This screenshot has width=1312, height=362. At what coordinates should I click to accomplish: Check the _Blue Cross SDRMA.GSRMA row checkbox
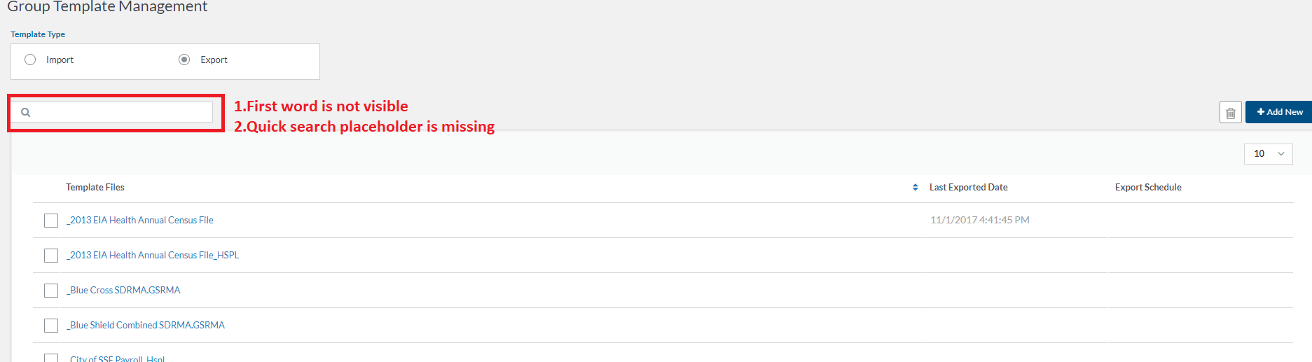[51, 291]
